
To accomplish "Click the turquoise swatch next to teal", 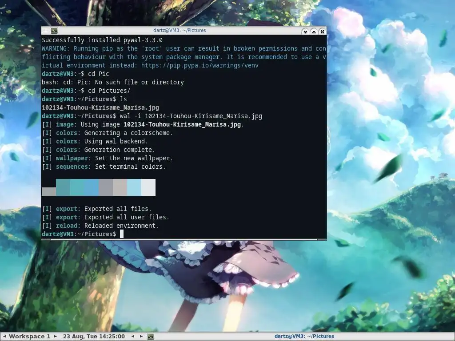I will tap(77, 187).
